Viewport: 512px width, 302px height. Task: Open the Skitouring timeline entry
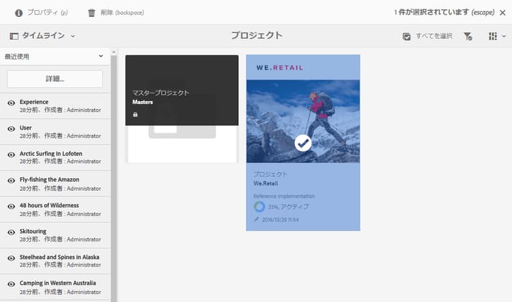pyautogui.click(x=55, y=235)
